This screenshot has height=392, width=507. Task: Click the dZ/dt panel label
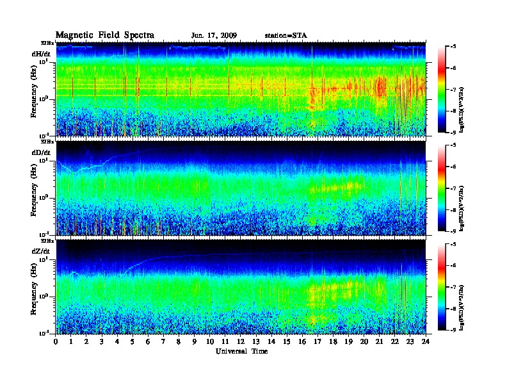pyautogui.click(x=41, y=251)
